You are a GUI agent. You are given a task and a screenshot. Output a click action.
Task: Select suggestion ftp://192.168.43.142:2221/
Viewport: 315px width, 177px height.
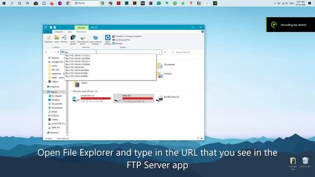tap(78, 61)
